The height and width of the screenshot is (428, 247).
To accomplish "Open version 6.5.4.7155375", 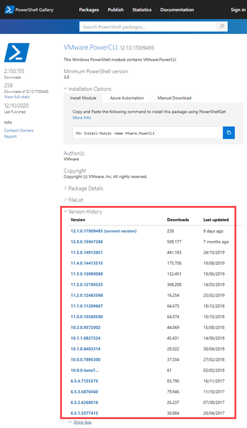I will pyautogui.click(x=85, y=381).
